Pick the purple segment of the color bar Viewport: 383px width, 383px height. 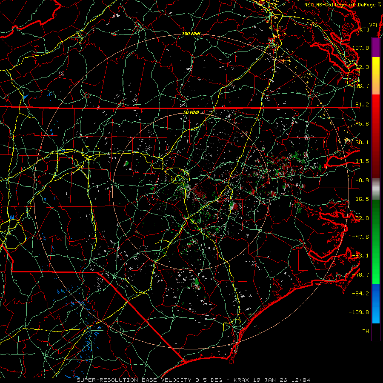(x=376, y=47)
